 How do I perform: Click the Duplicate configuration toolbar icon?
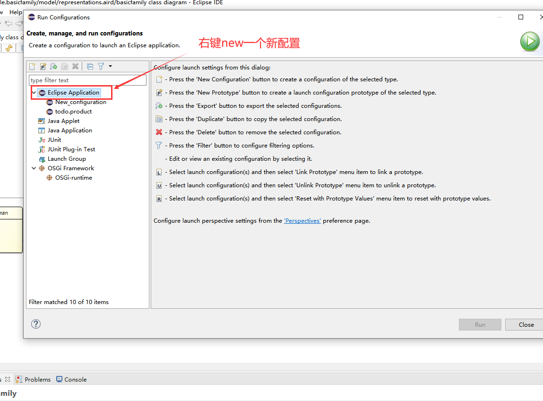pos(64,67)
